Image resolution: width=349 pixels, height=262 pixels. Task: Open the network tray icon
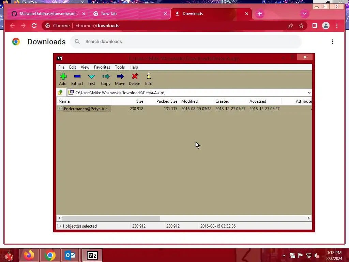[x=309, y=256]
